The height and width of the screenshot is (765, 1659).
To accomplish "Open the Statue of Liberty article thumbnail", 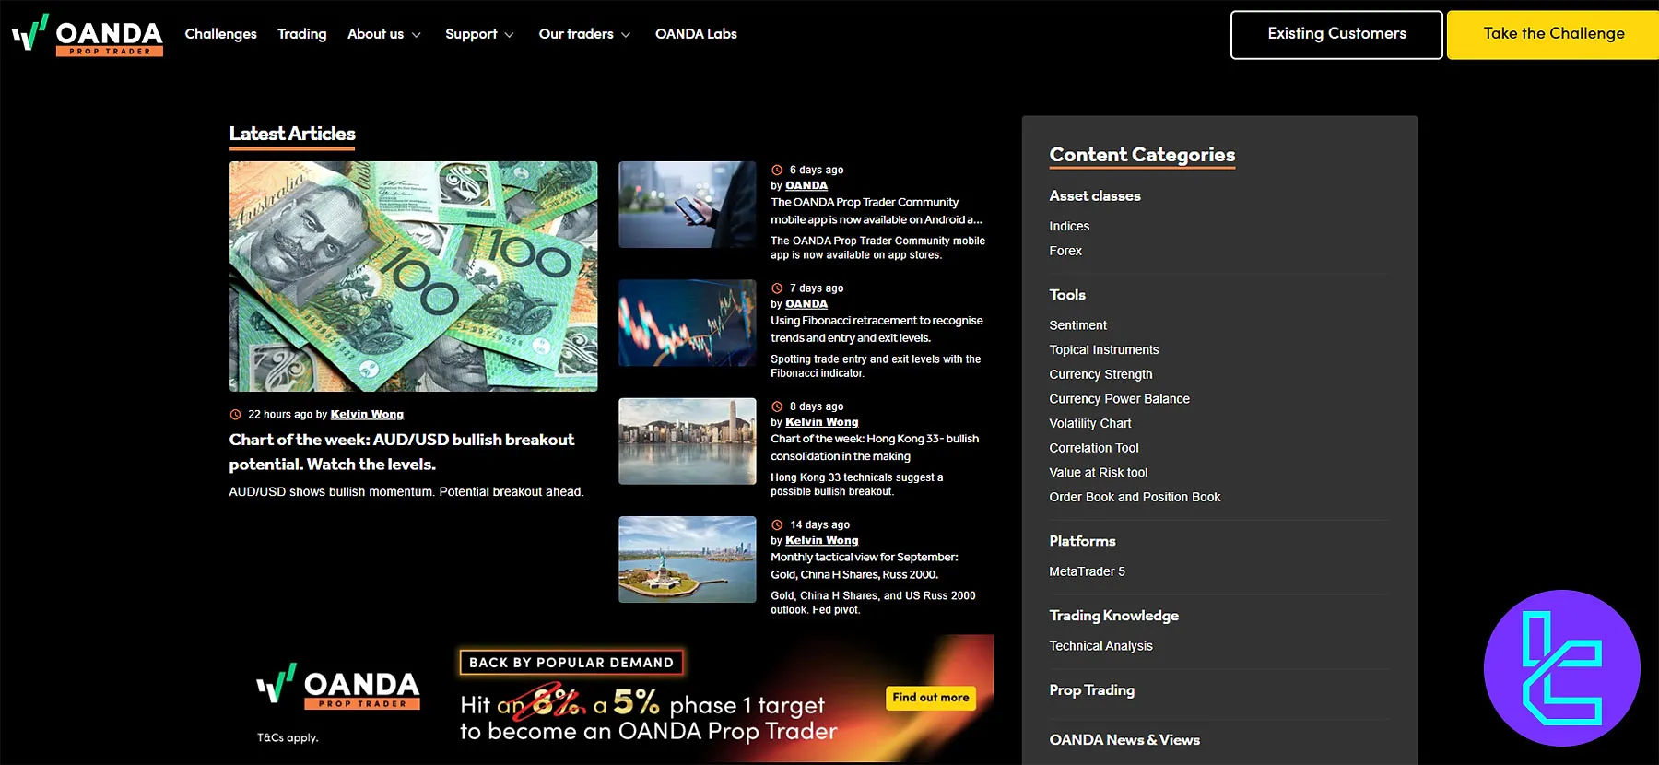I will coord(688,559).
